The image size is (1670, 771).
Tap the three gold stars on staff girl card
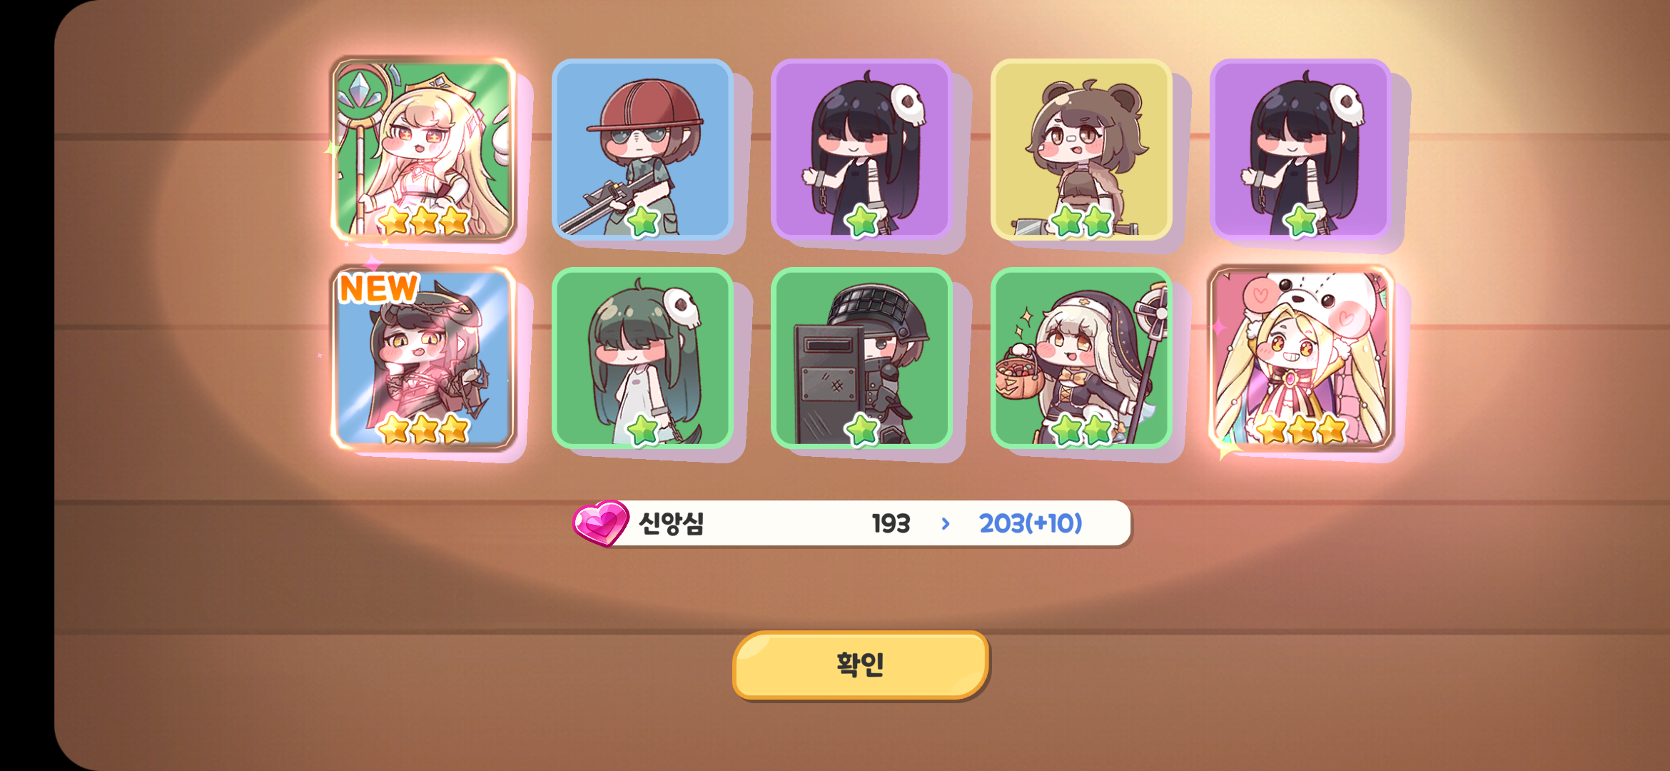[423, 221]
